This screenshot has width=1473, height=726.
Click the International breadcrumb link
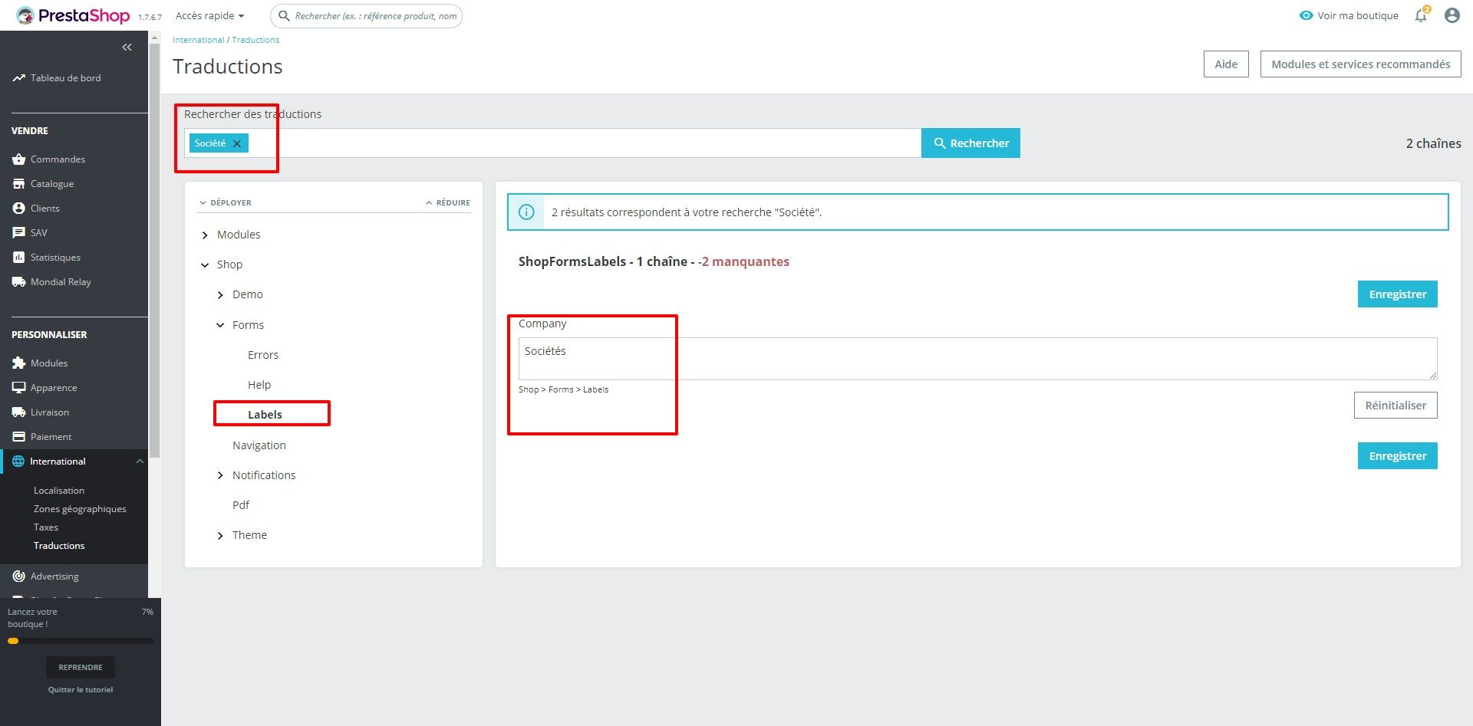coord(198,40)
